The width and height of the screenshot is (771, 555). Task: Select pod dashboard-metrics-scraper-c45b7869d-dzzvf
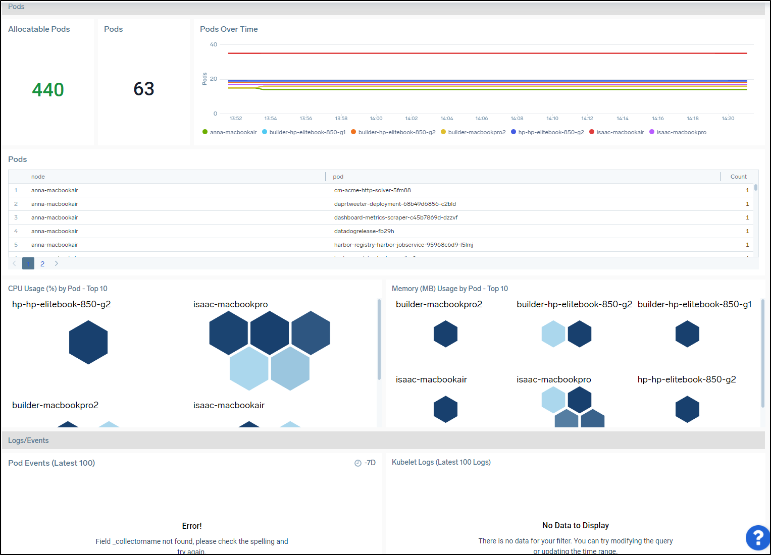[396, 217]
